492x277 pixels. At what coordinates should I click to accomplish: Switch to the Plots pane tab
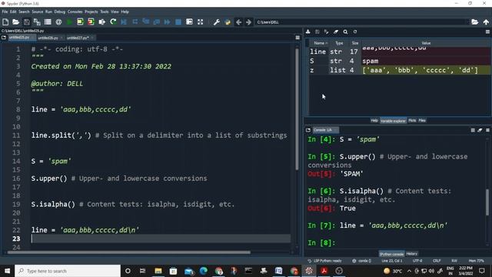click(412, 121)
